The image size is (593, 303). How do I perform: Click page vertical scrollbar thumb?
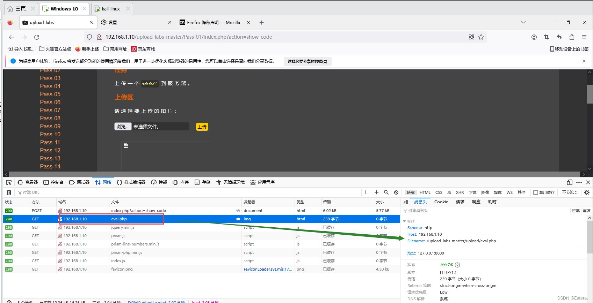(x=590, y=94)
